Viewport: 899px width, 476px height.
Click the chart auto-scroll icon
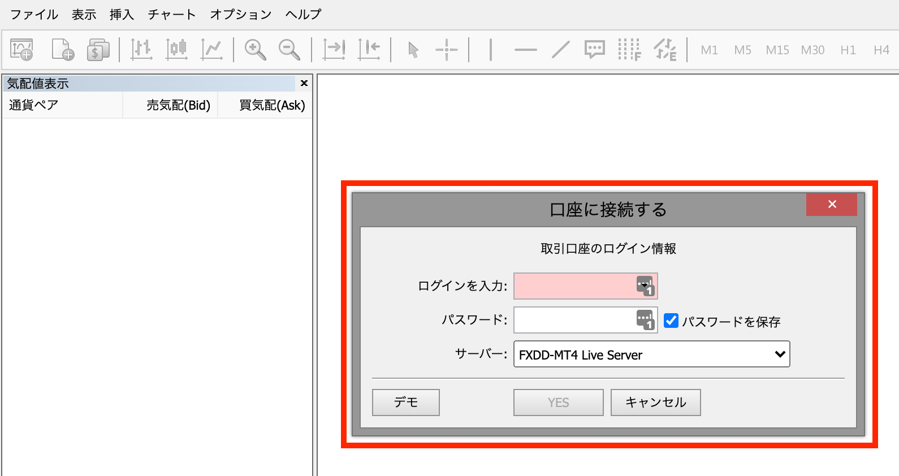point(334,50)
